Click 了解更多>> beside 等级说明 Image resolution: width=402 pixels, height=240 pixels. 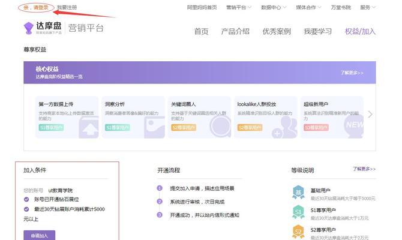[x=364, y=169]
